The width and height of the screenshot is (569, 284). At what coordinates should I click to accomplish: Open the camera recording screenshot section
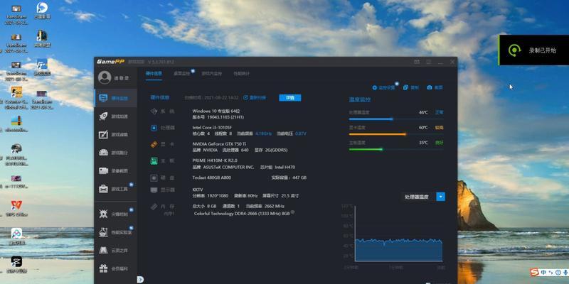click(115, 170)
